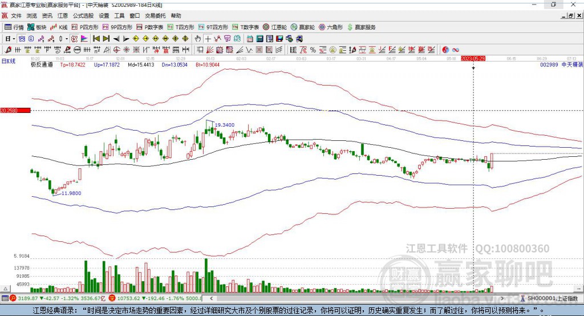This screenshot has width=584, height=316.
Task: Click the Bt=10.9044 value
Action: [208, 64]
